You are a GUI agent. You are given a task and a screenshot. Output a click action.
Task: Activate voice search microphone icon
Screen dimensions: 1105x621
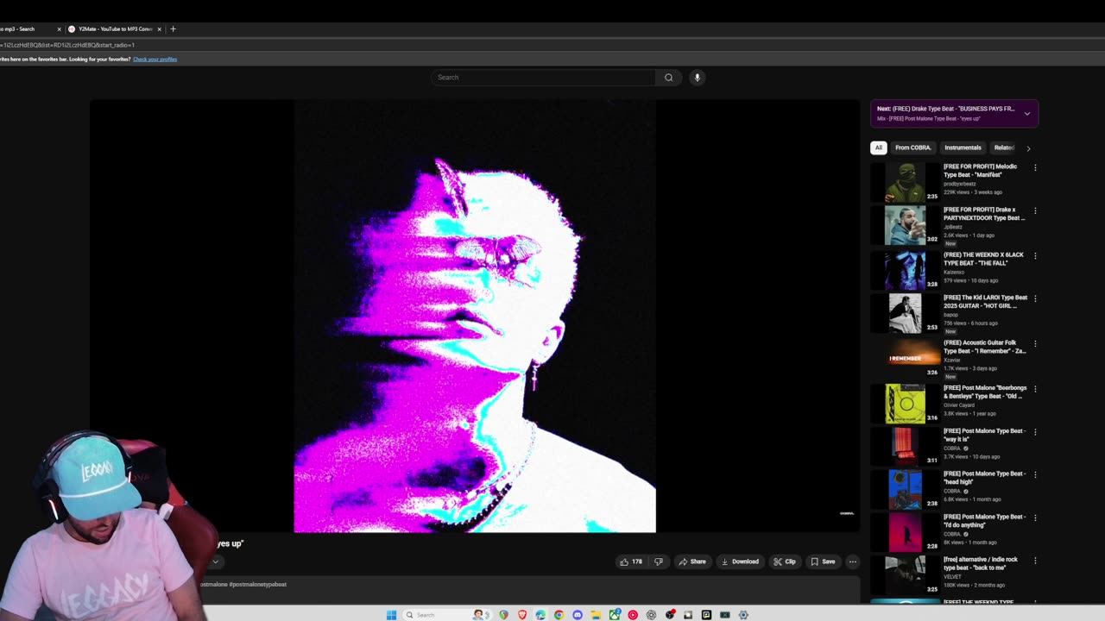tap(698, 78)
